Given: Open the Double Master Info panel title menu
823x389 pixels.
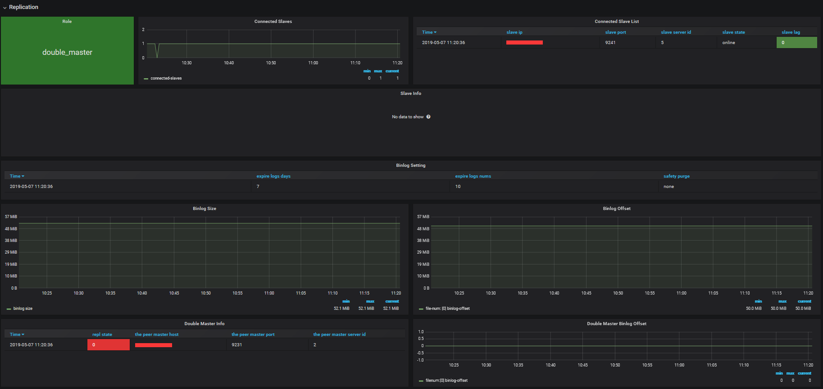Looking at the screenshot, I should tap(205, 324).
